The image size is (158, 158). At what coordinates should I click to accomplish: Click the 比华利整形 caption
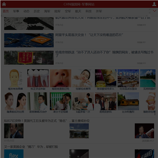click(x=128, y=112)
